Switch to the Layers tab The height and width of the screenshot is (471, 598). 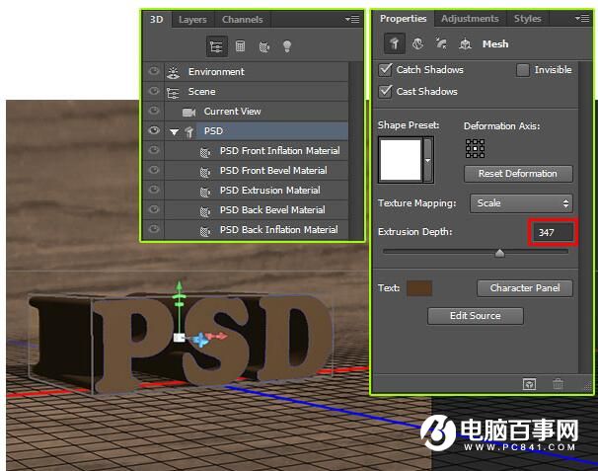click(x=192, y=20)
